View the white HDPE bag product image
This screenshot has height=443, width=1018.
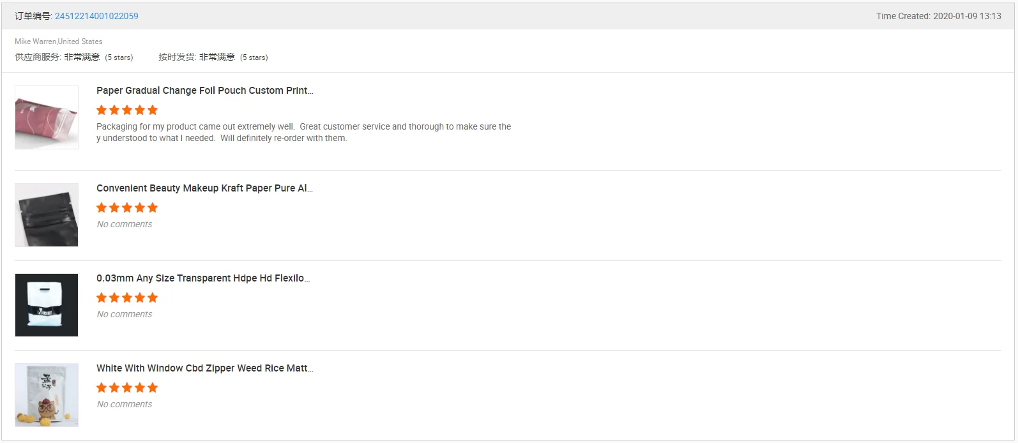47,305
